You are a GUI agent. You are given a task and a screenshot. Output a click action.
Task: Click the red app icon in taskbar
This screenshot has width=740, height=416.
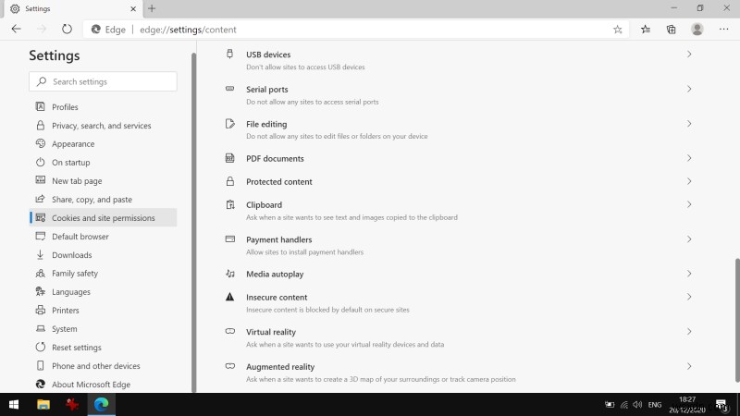72,405
